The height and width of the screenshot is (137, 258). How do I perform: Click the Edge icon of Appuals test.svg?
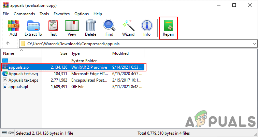[x=5, y=74]
